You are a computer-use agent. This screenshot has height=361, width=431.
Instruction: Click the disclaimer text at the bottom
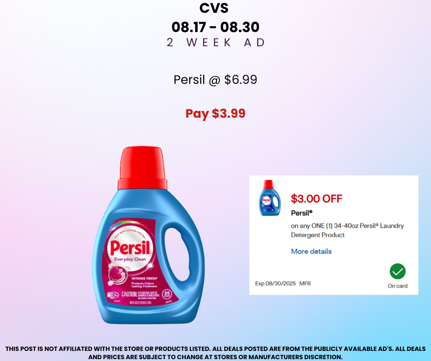pyautogui.click(x=215, y=353)
